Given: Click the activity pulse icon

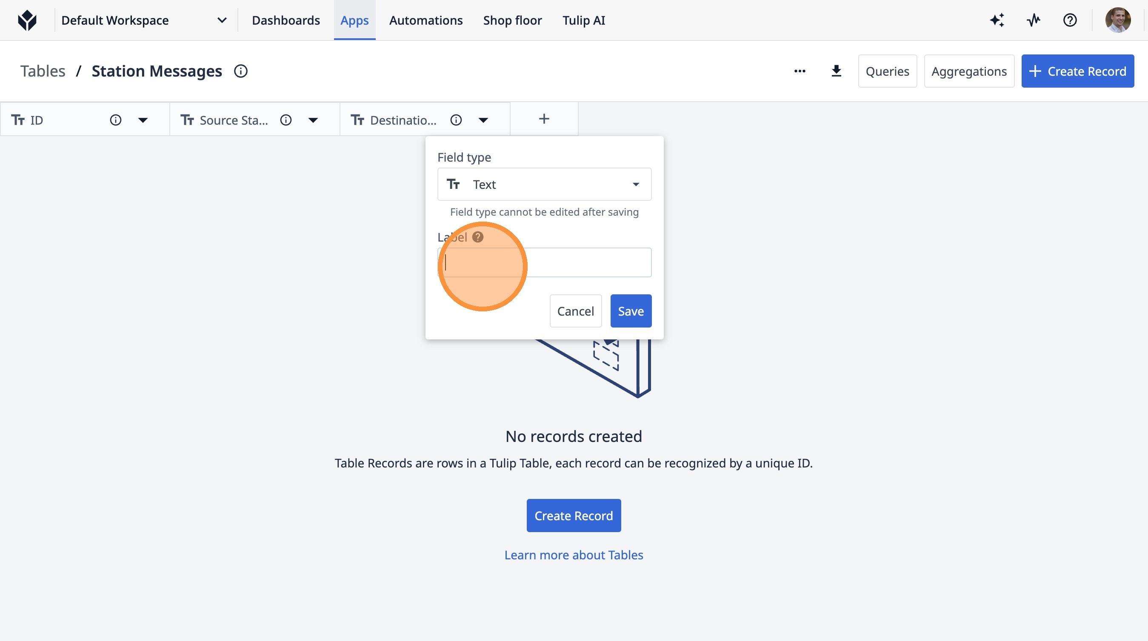Looking at the screenshot, I should point(1033,20).
